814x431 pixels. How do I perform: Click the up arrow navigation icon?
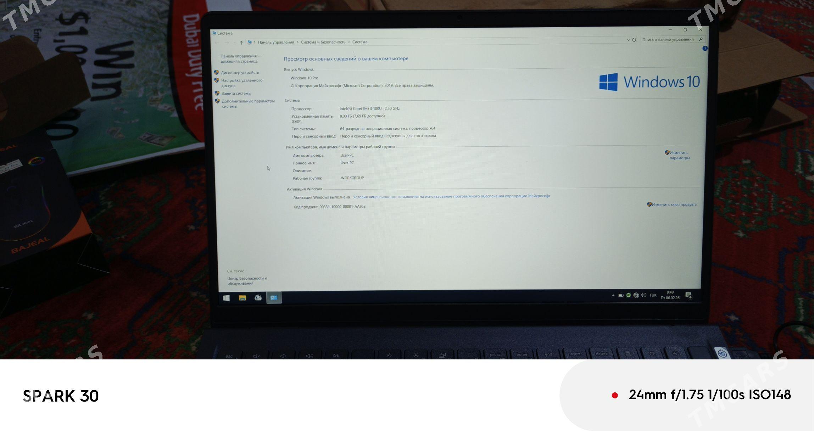241,43
